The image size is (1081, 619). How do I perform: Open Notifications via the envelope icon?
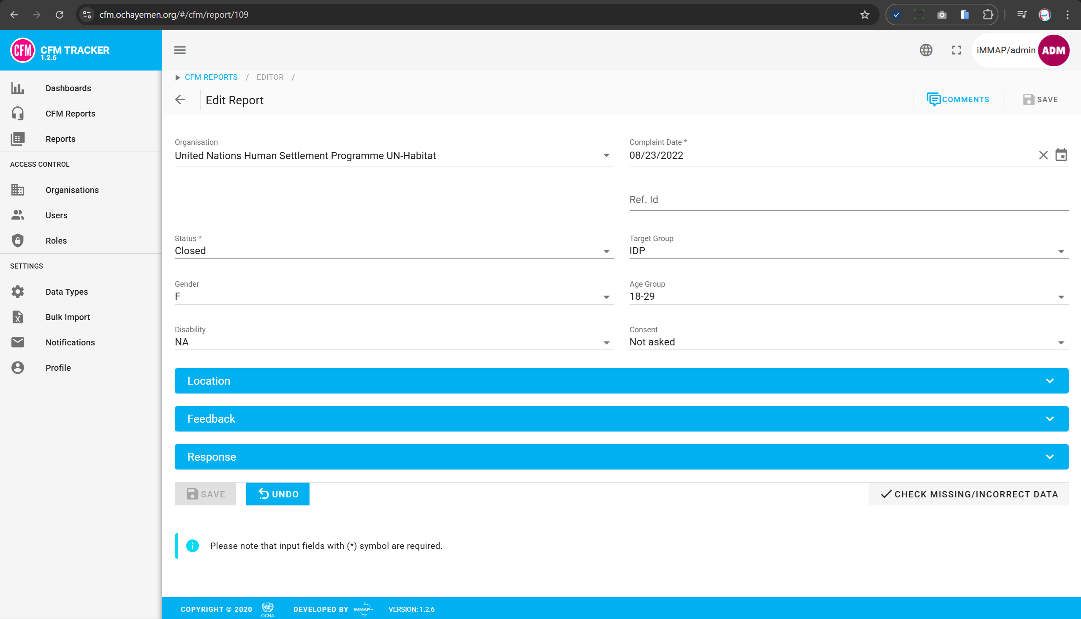(x=17, y=342)
